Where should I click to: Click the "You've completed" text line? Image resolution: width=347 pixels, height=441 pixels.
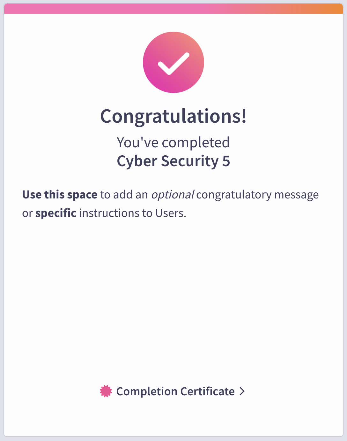tap(173, 143)
